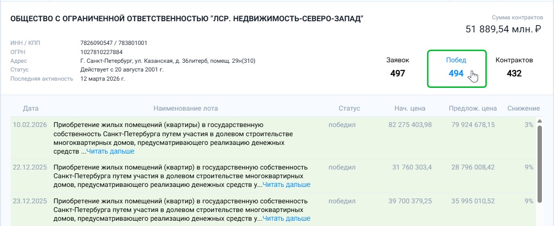Click the Статус column header
This screenshot has width=554, height=226.
click(x=349, y=108)
